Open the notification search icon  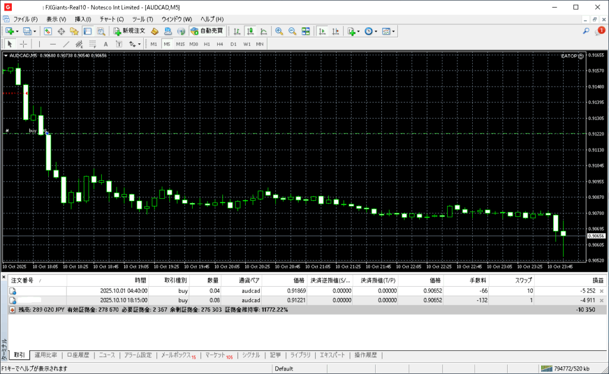pos(586,31)
